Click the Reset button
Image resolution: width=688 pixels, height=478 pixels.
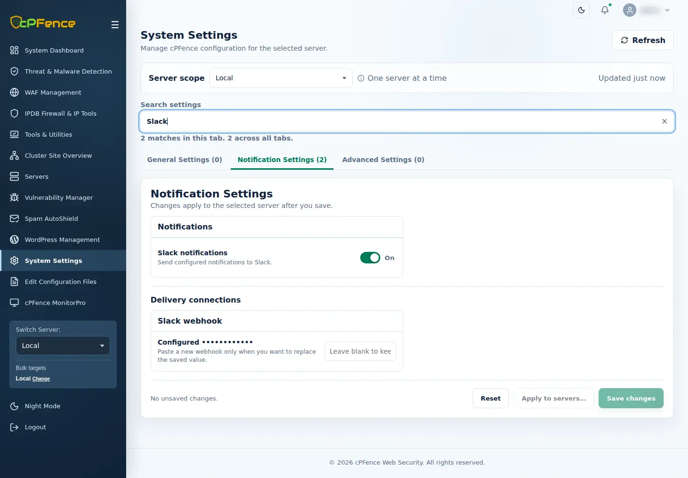pos(491,398)
